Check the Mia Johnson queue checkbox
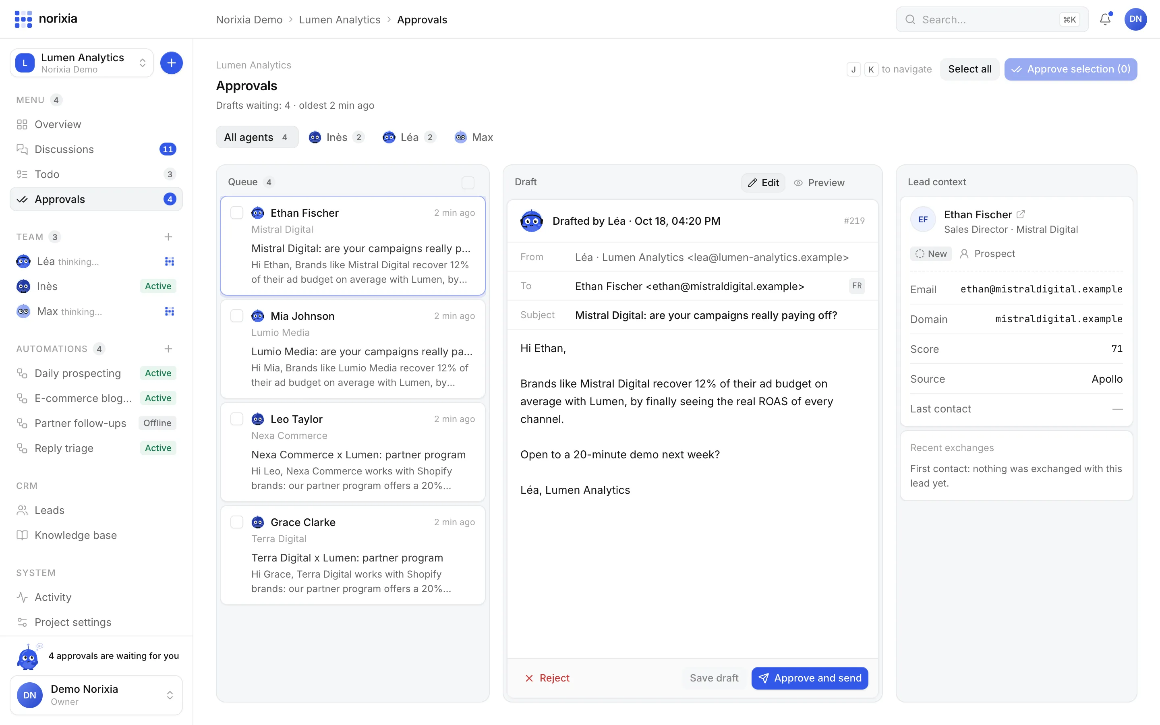This screenshot has width=1160, height=725. [x=237, y=316]
